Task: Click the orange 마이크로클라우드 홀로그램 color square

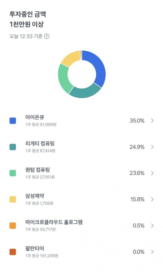Action: [x=13, y=226]
